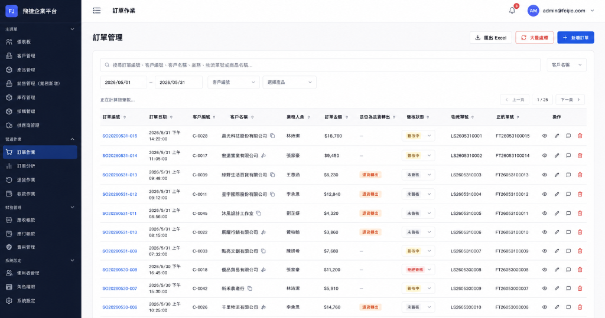View order SO20260531-009 eye icon
This screenshot has height=318, width=605.
544,251
